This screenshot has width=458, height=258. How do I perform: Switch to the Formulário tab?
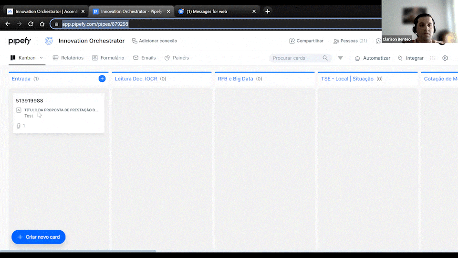tap(108, 58)
